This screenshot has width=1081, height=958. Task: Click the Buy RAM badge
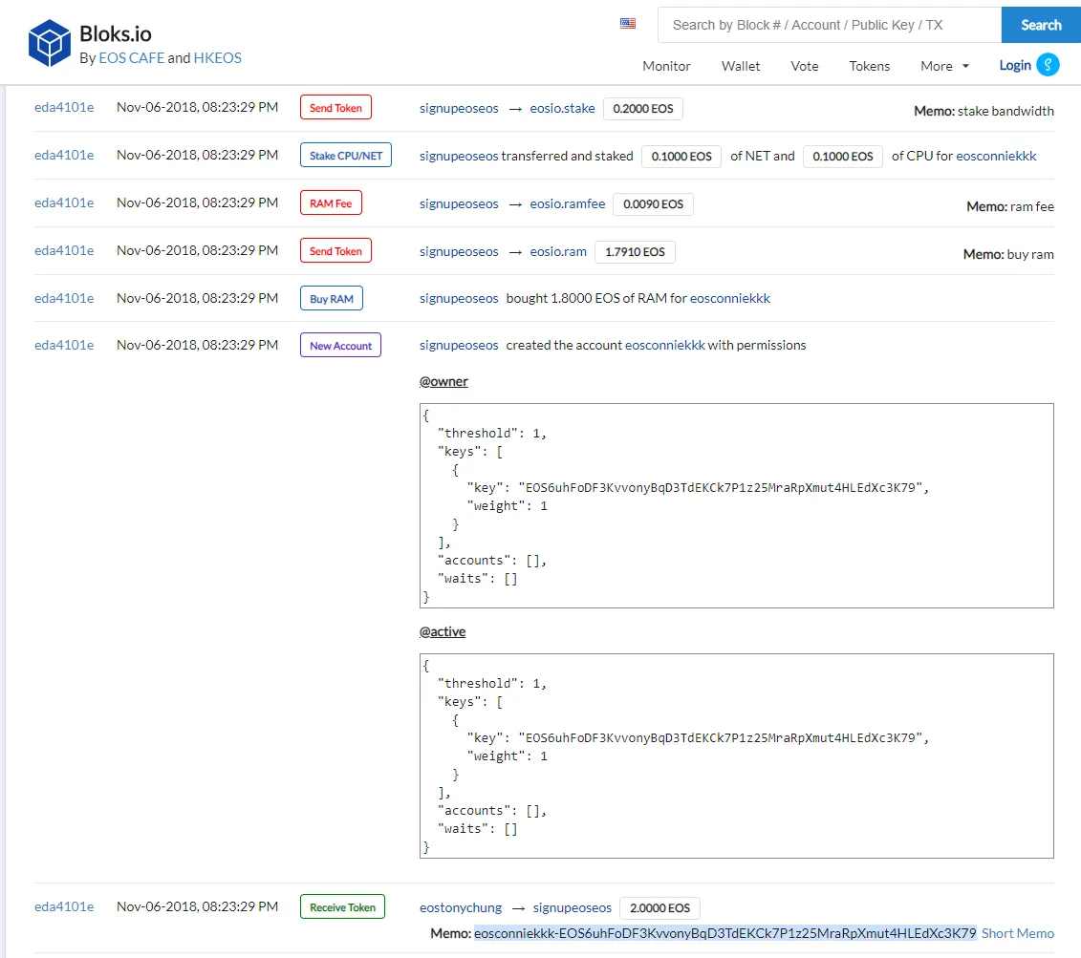click(x=332, y=298)
